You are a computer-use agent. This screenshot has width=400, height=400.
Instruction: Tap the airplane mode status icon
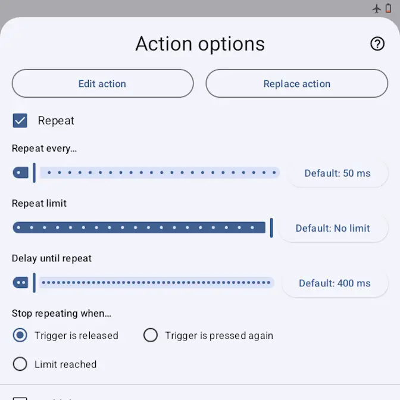click(376, 8)
